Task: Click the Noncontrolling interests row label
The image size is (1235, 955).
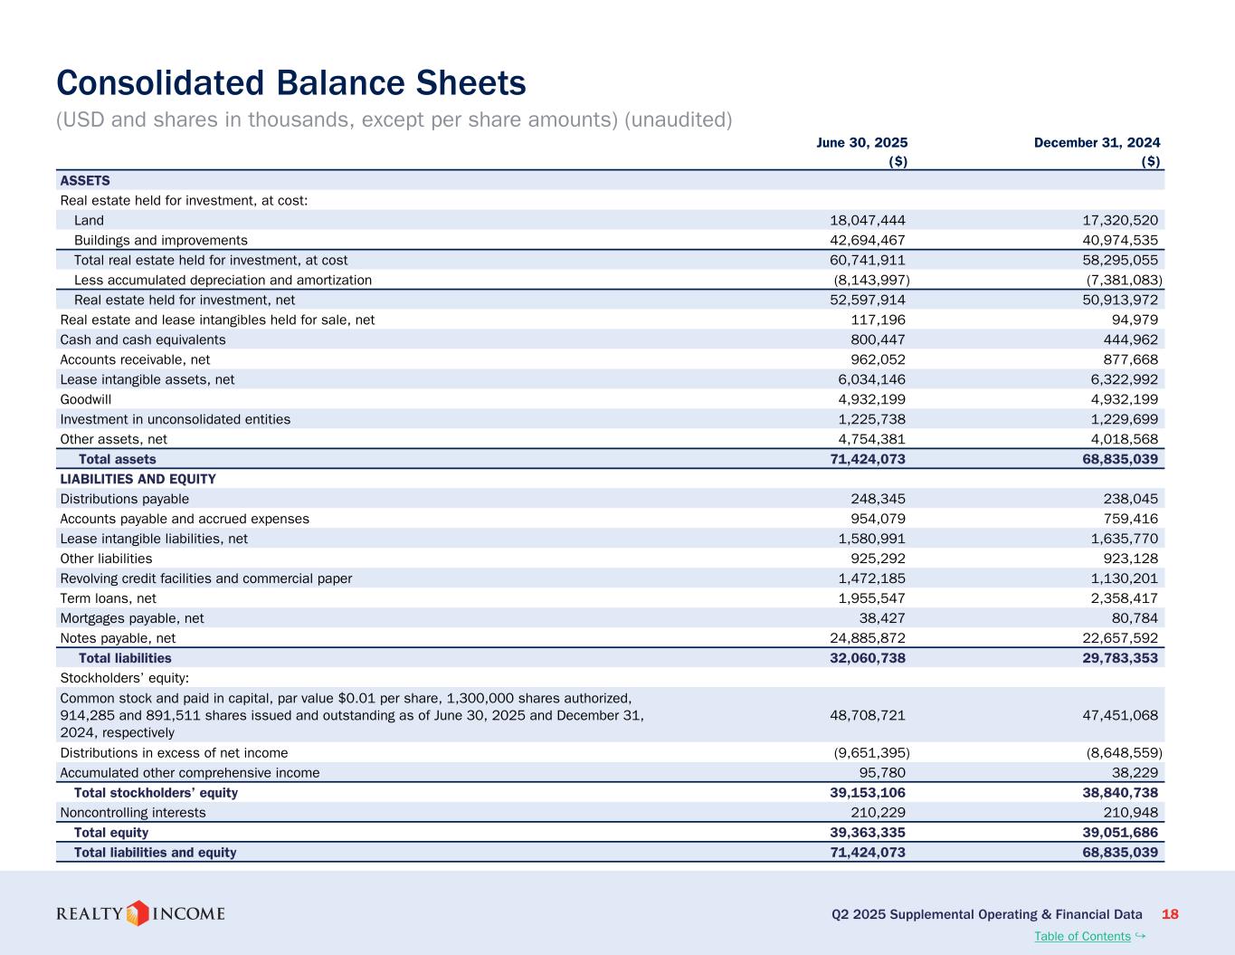Action: (133, 813)
